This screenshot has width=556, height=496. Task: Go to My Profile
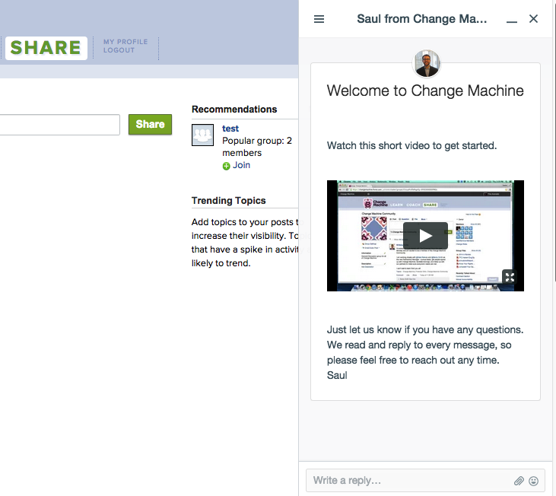tap(125, 42)
